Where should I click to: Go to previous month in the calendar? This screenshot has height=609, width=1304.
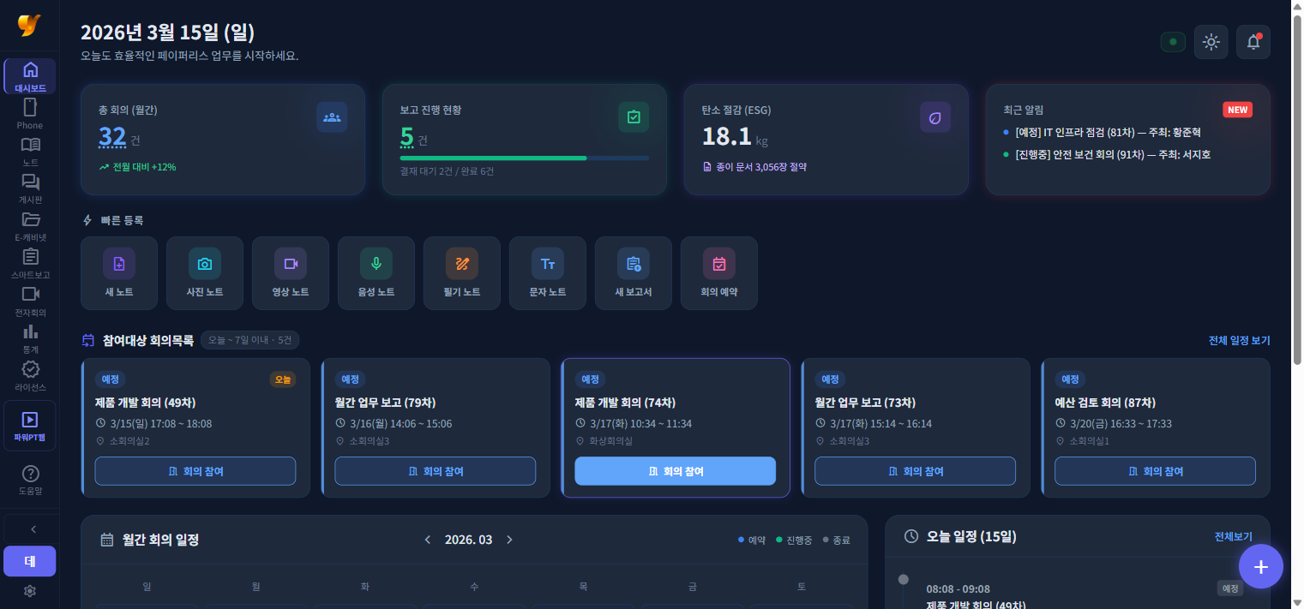coord(427,540)
